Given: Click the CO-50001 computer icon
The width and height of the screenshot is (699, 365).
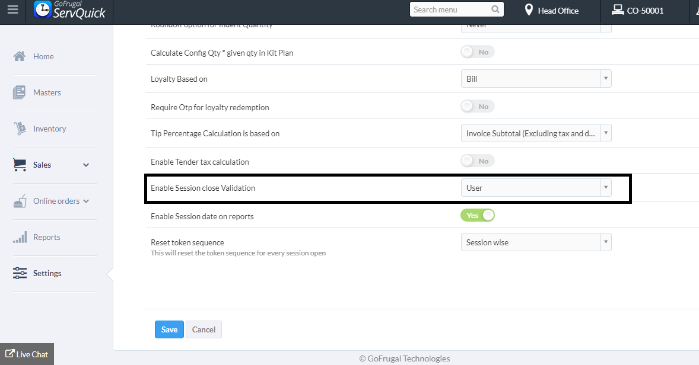Looking at the screenshot, I should (x=618, y=10).
